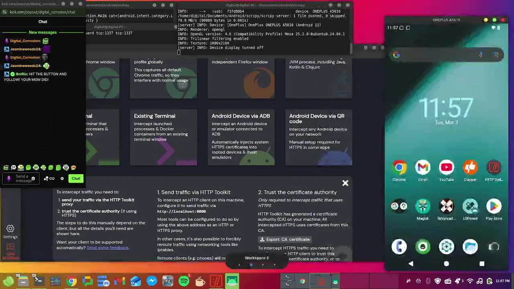Click the BotRix username in chat
Screen dimensions: 514x289
coord(22,74)
